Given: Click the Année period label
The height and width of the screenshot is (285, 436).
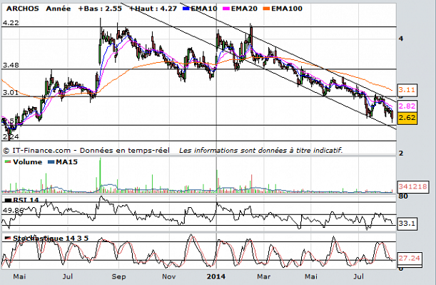Looking at the screenshot, I should pos(59,9).
